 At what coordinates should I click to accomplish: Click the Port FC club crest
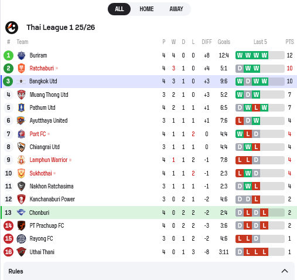click(21, 134)
